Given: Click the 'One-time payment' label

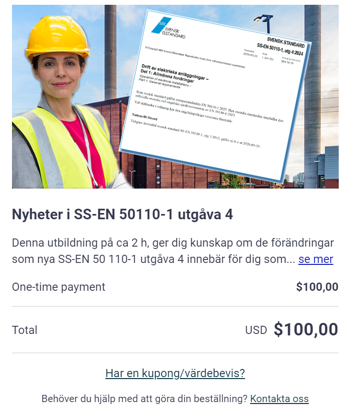Looking at the screenshot, I should coord(59,287).
